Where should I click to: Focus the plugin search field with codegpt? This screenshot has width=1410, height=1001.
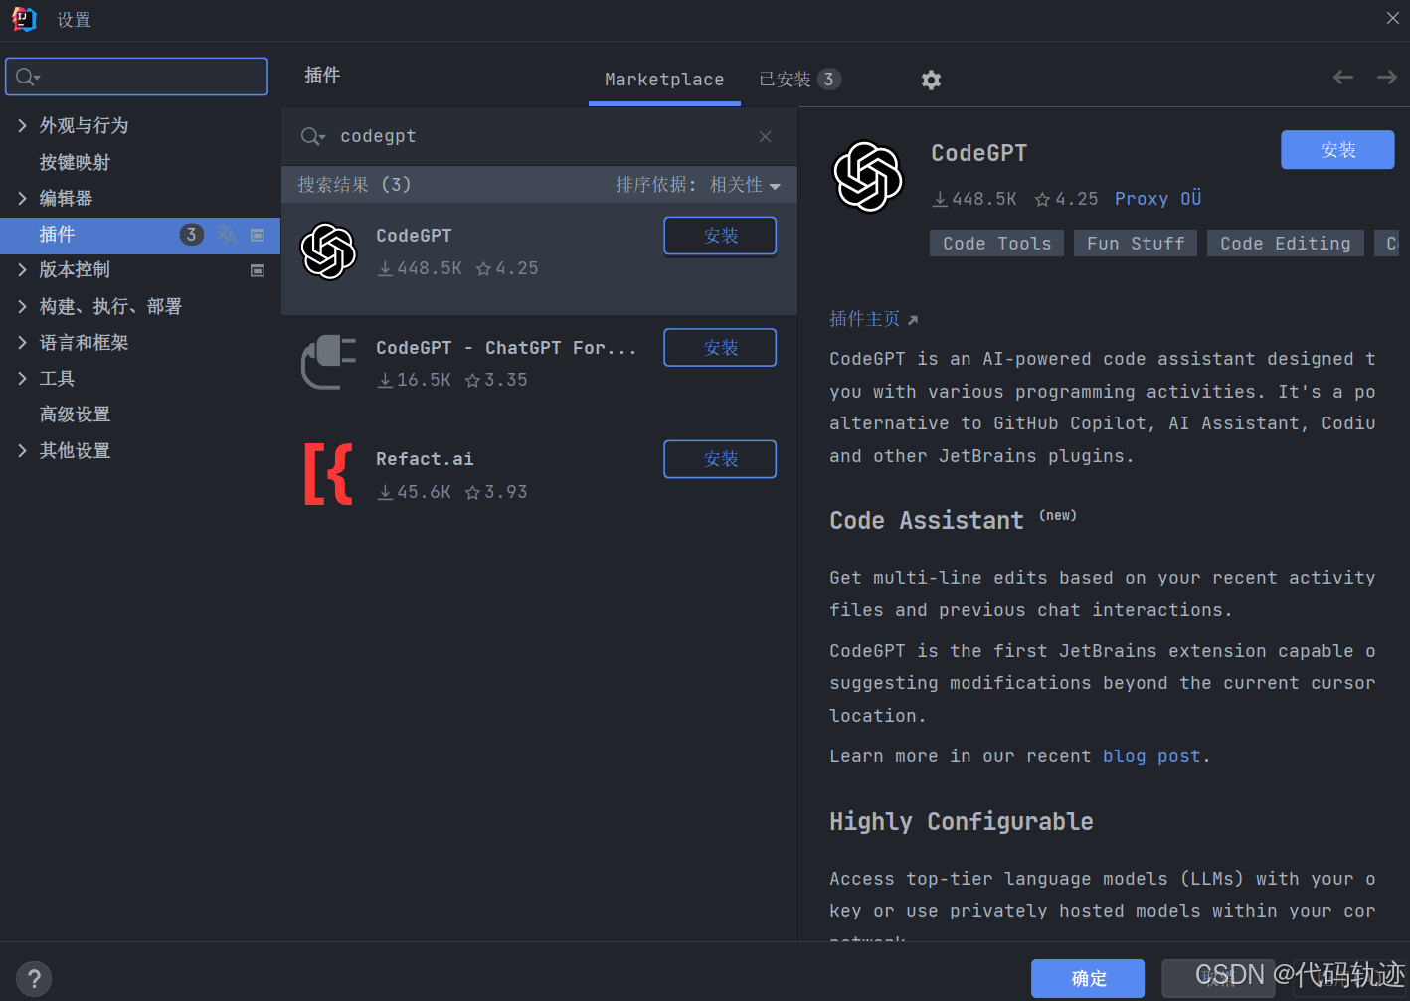[539, 136]
